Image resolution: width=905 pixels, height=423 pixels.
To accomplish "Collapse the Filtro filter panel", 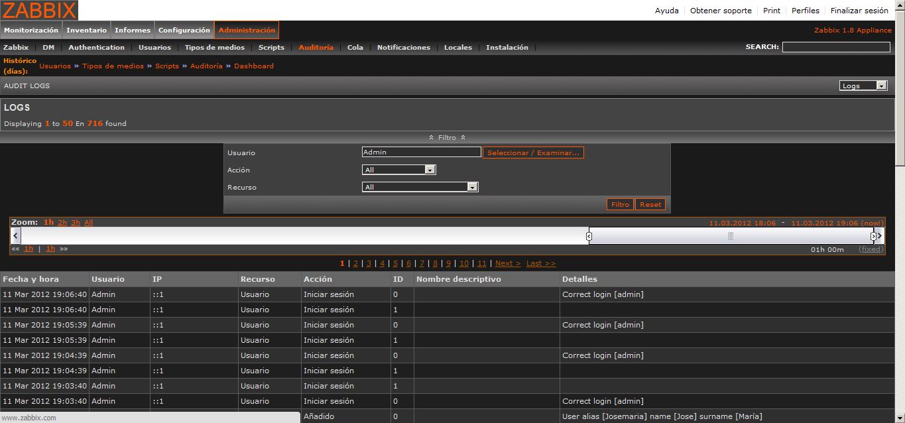I will click(x=447, y=137).
